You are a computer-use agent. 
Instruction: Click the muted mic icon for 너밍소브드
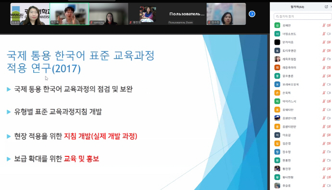click(324, 34)
